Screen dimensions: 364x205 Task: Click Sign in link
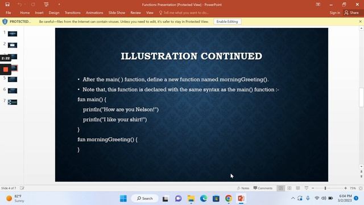pyautogui.click(x=335, y=13)
